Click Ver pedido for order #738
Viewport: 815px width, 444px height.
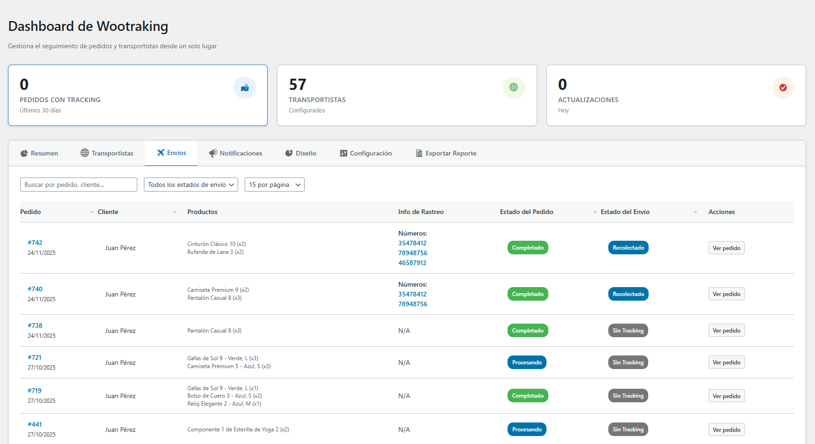point(726,331)
